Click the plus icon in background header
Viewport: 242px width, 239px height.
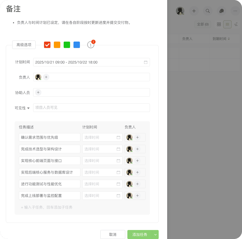pos(194,11)
